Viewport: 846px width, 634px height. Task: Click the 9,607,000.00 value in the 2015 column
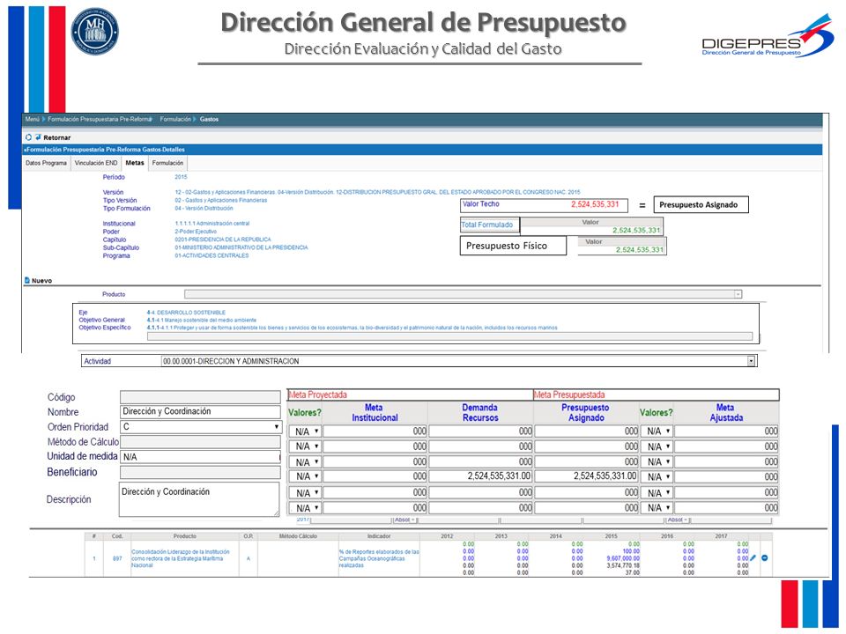pos(623,558)
